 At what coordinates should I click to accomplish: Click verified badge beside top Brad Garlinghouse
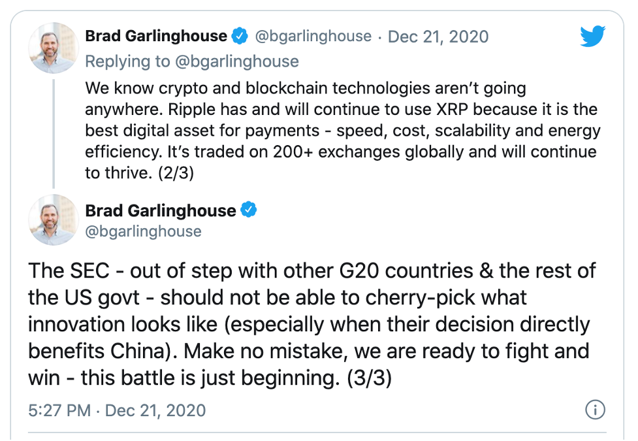coord(240,36)
